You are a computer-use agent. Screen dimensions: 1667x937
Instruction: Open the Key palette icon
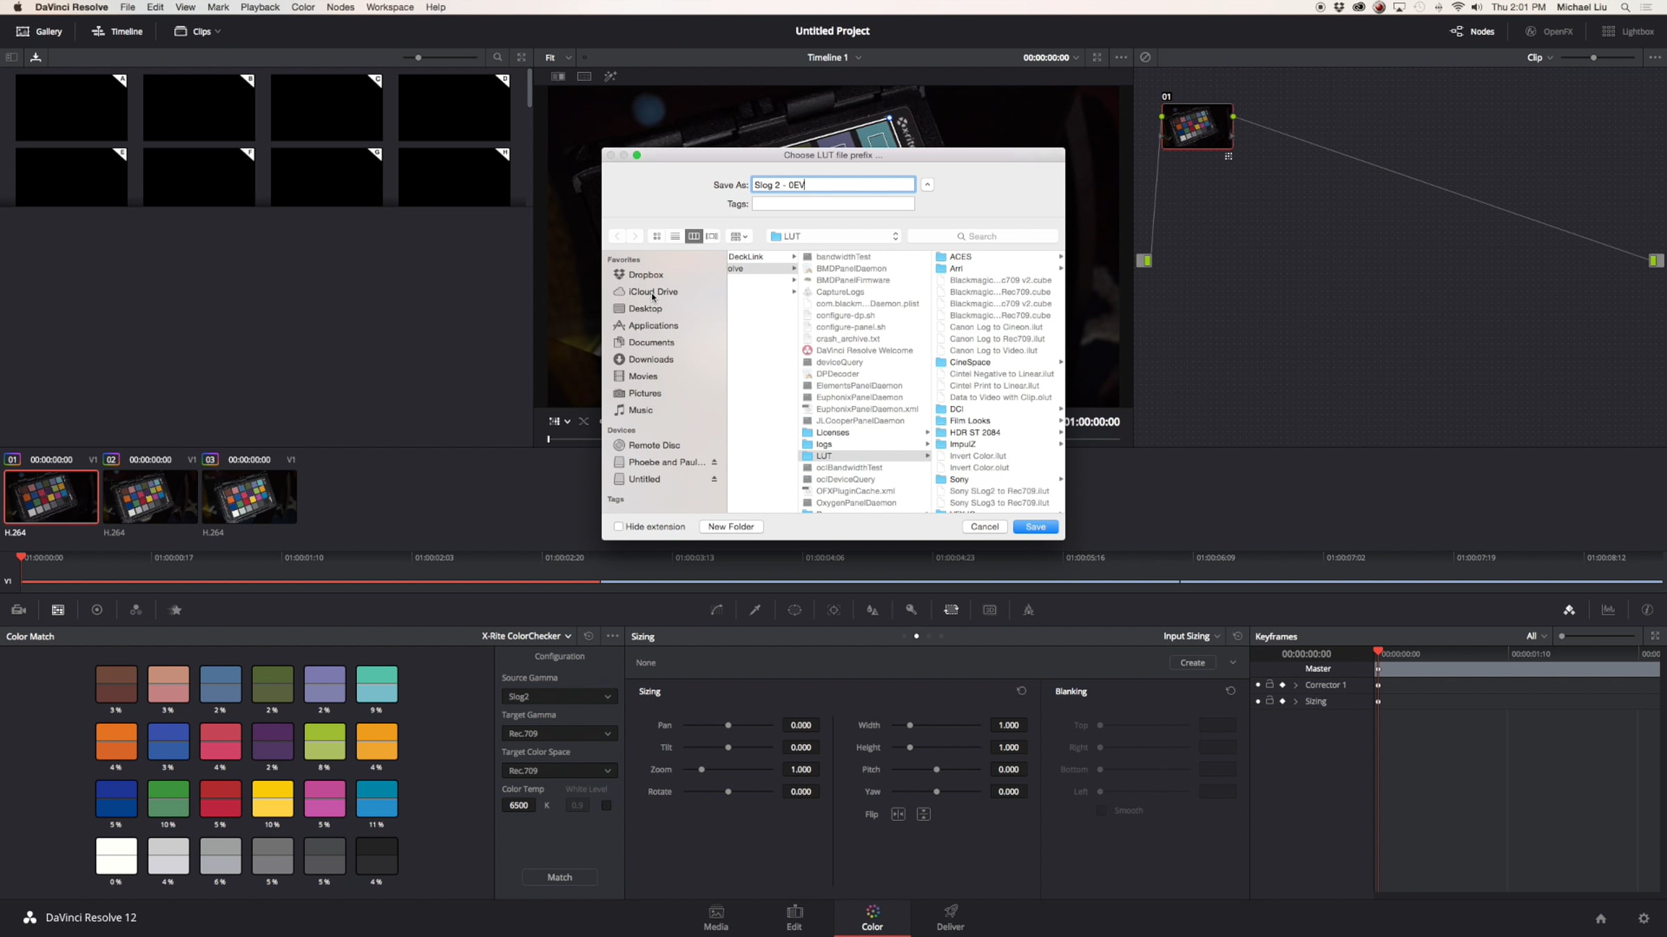(911, 610)
